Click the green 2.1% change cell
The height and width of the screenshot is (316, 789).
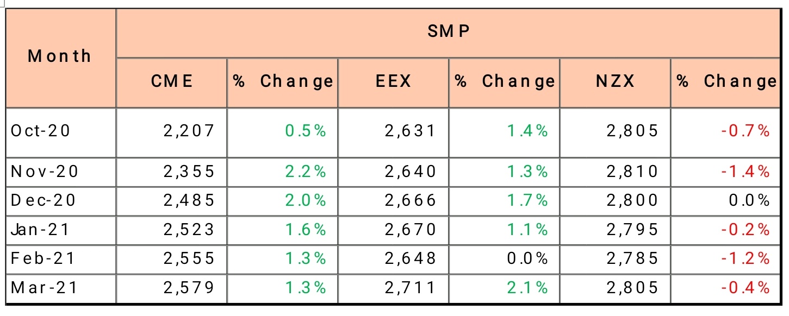527,287
